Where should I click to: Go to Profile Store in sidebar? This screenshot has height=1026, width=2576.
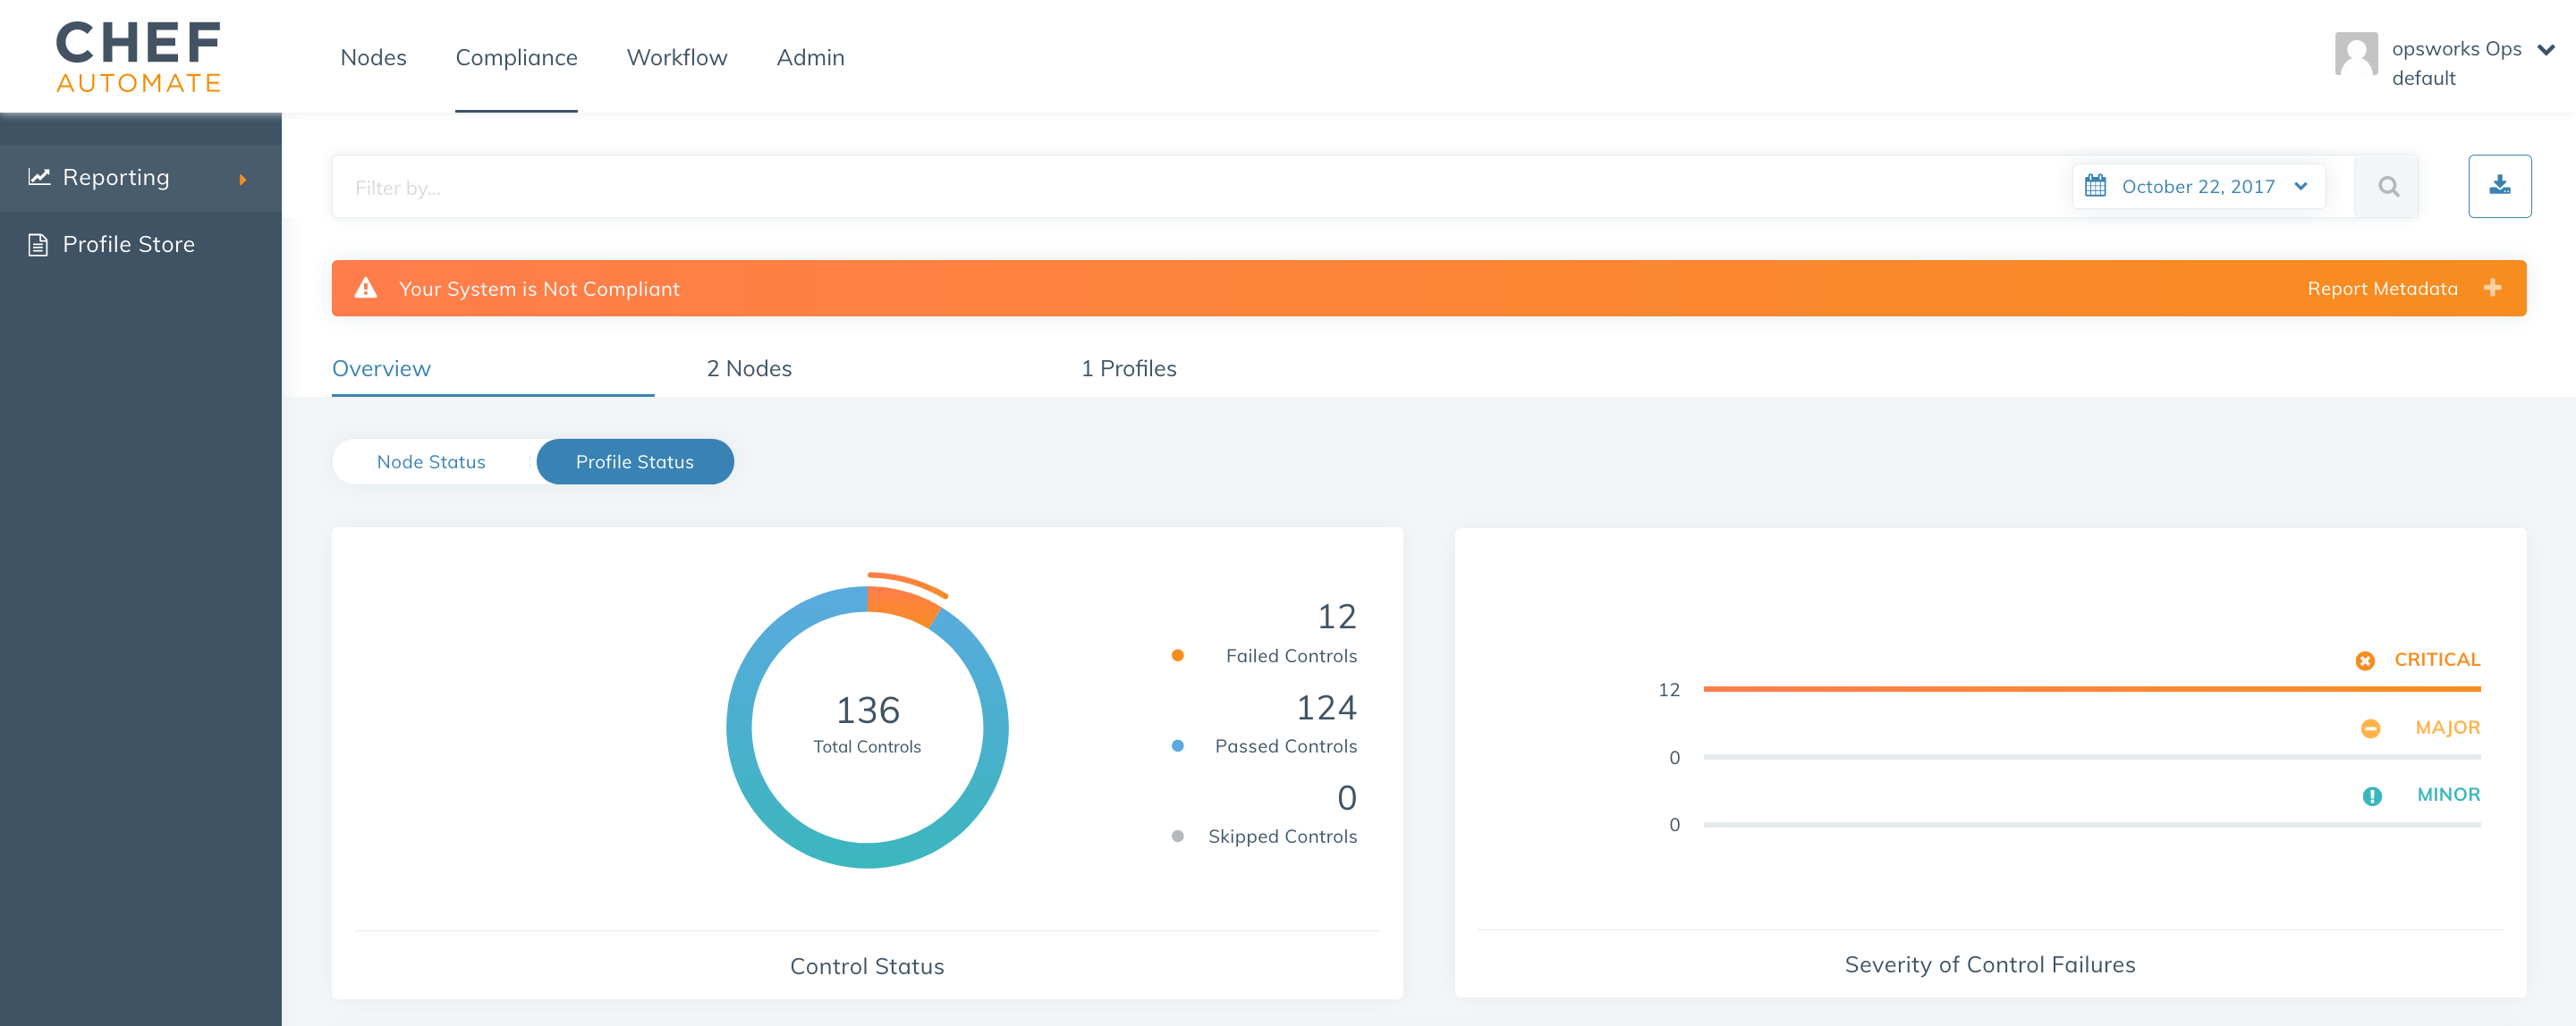tap(128, 245)
